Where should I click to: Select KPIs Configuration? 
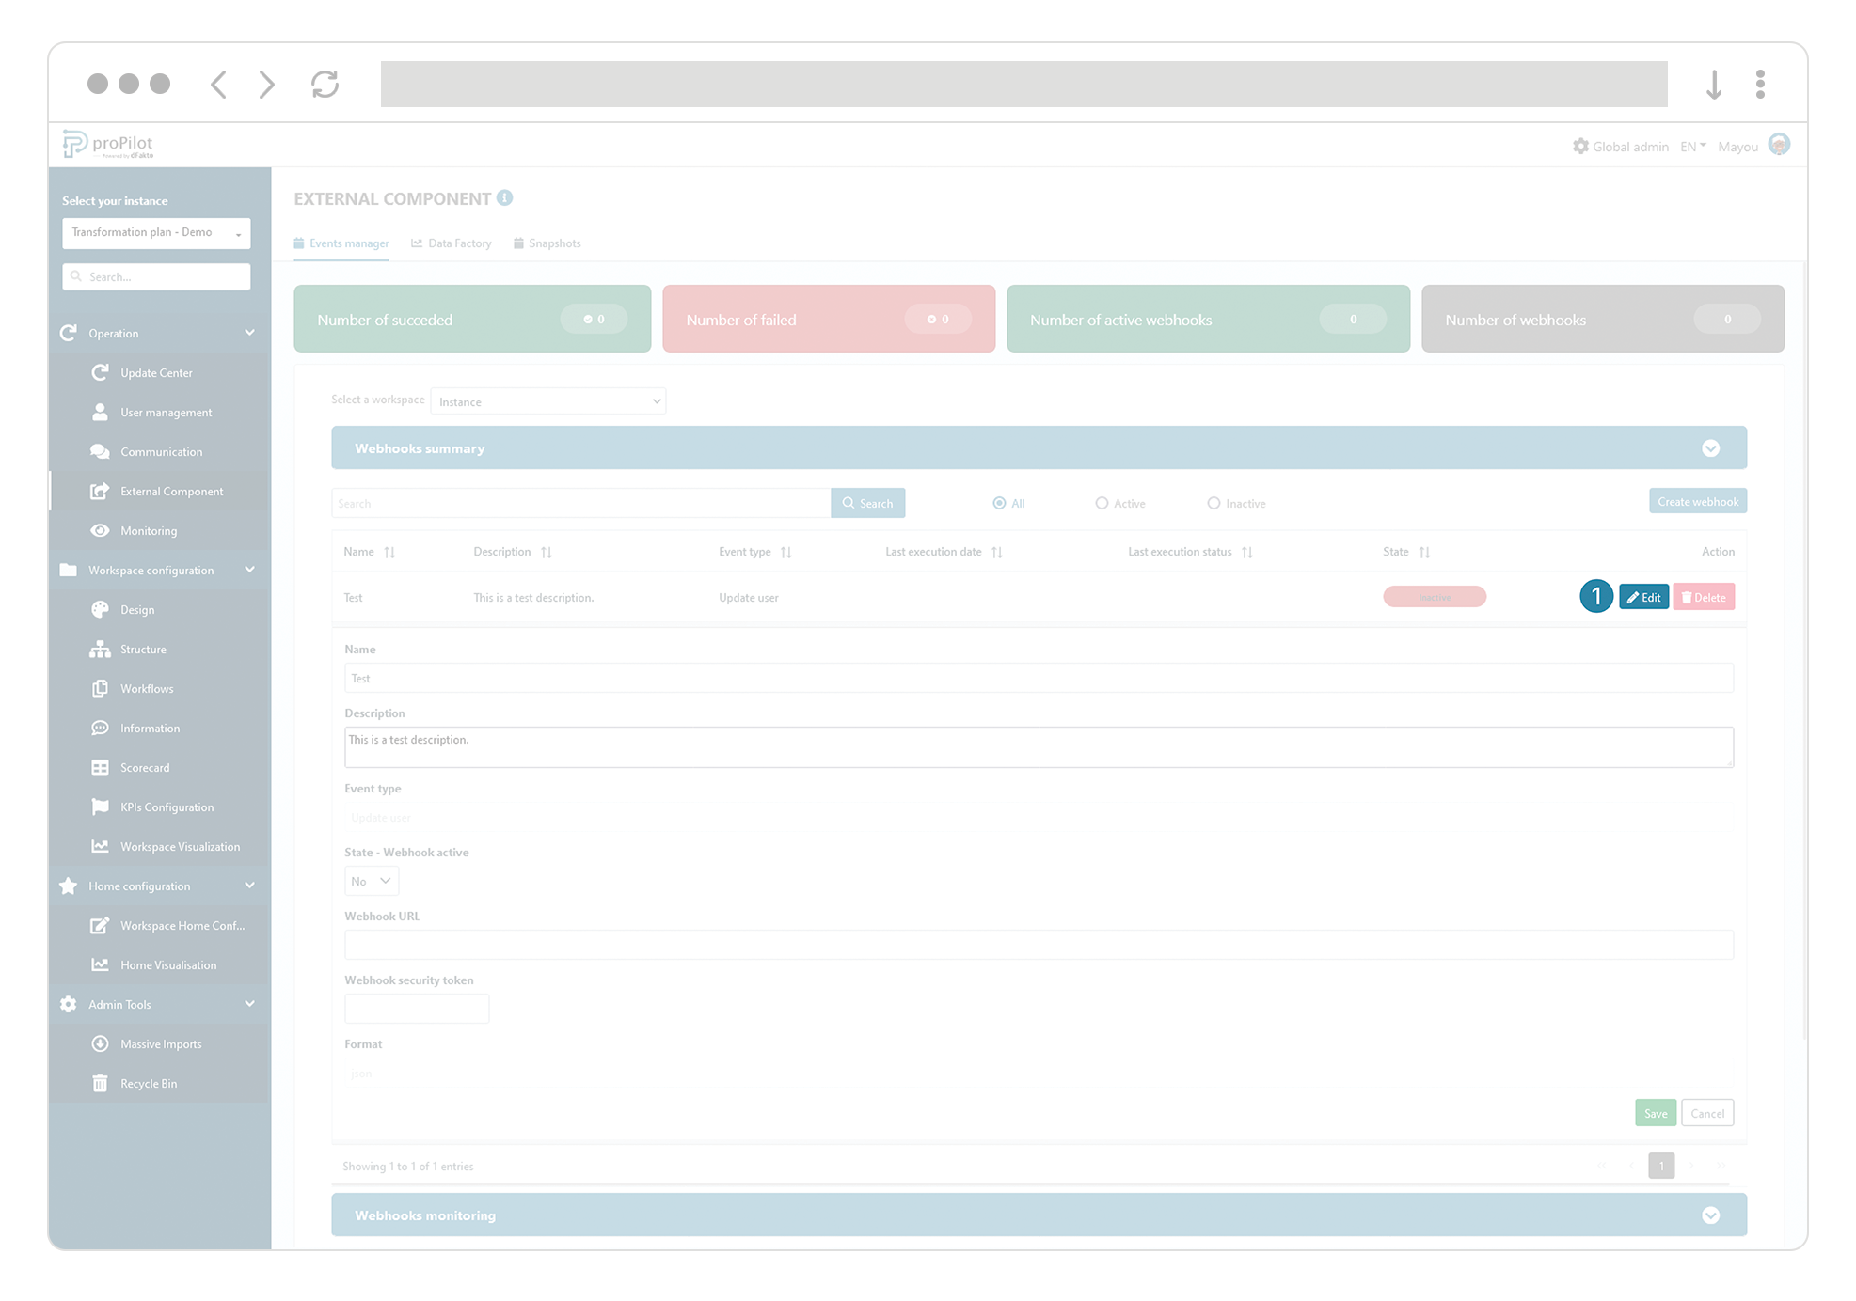[x=166, y=807]
